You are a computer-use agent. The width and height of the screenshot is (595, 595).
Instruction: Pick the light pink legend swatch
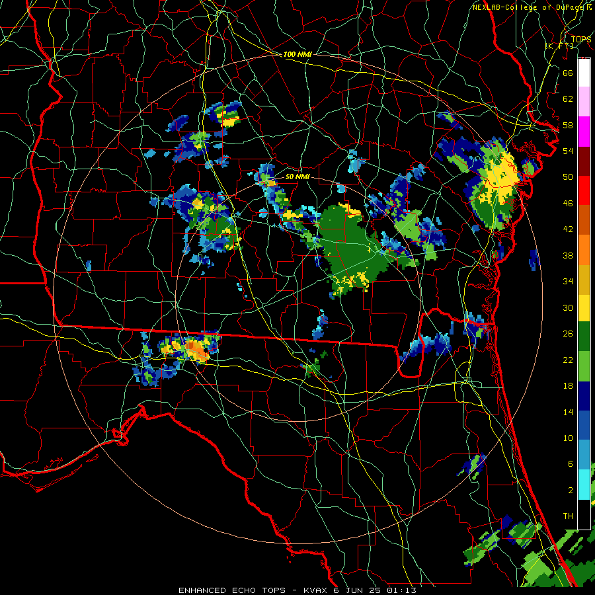584,102
